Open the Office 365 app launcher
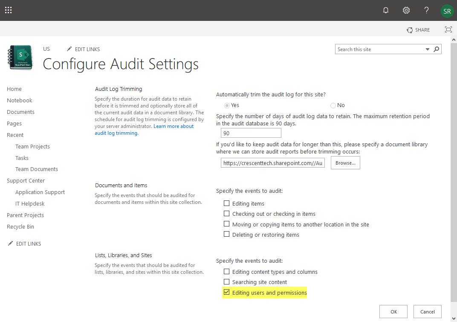The image size is (457, 322). point(8,10)
